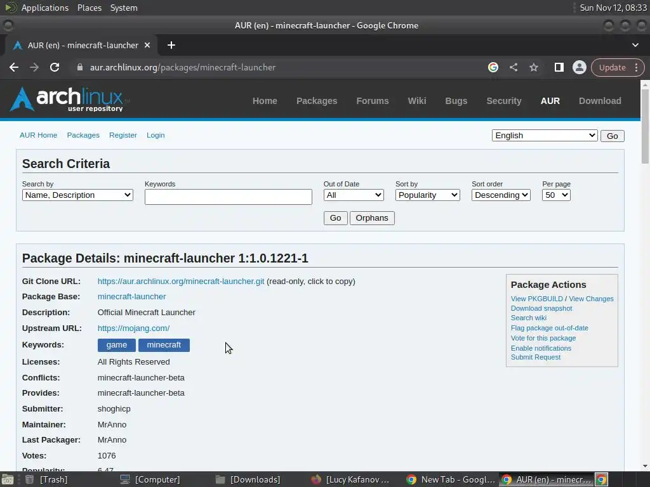The width and height of the screenshot is (650, 487).
Task: Open the Sort order Descending dropdown
Action: point(501,195)
